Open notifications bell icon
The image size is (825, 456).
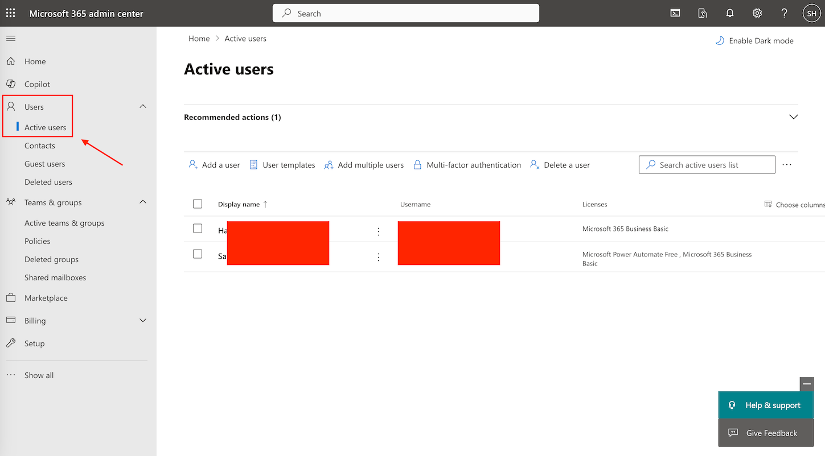(730, 13)
